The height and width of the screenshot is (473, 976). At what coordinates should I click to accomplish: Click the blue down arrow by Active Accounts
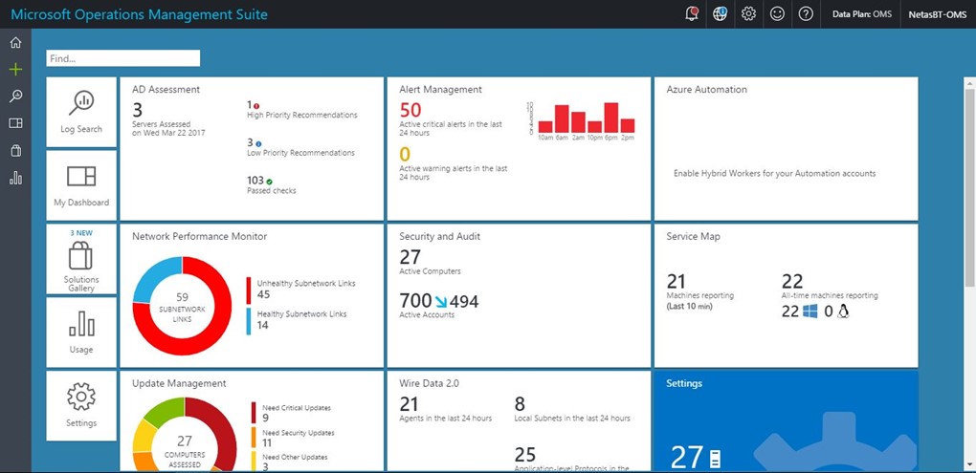(441, 302)
